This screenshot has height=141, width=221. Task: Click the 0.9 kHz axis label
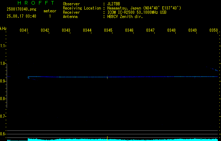coord(3,81)
